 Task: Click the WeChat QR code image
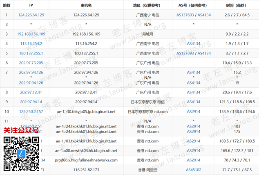tap(21, 154)
